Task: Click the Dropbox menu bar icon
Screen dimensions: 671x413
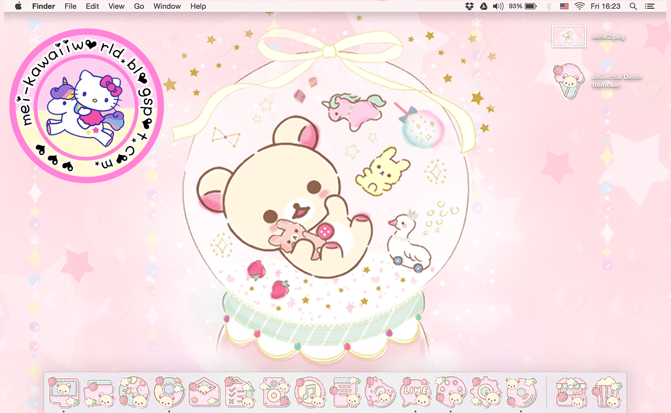Action: click(469, 6)
